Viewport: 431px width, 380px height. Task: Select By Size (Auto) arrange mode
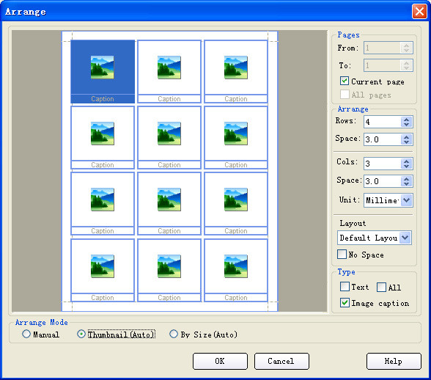click(x=174, y=334)
